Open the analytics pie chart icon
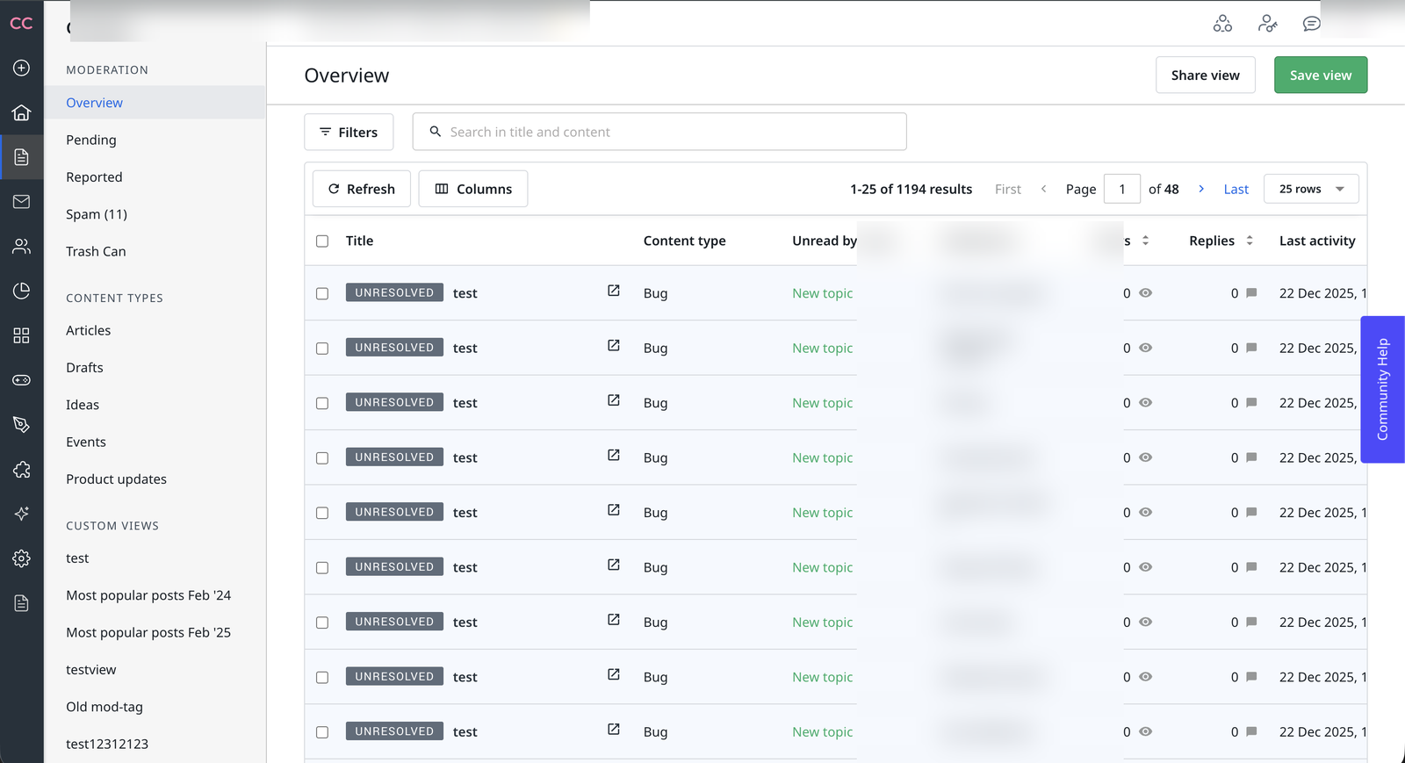Viewport: 1405px width, 763px height. point(21,291)
